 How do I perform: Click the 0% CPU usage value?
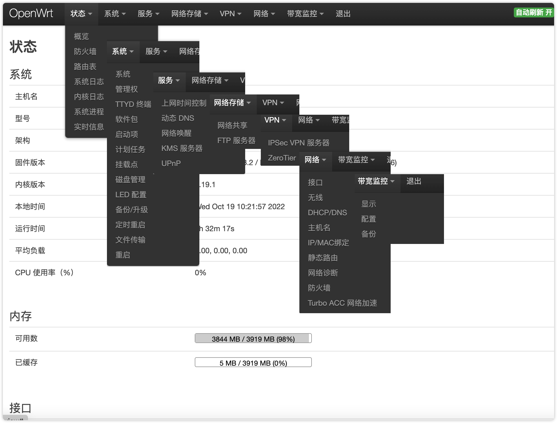click(x=200, y=273)
